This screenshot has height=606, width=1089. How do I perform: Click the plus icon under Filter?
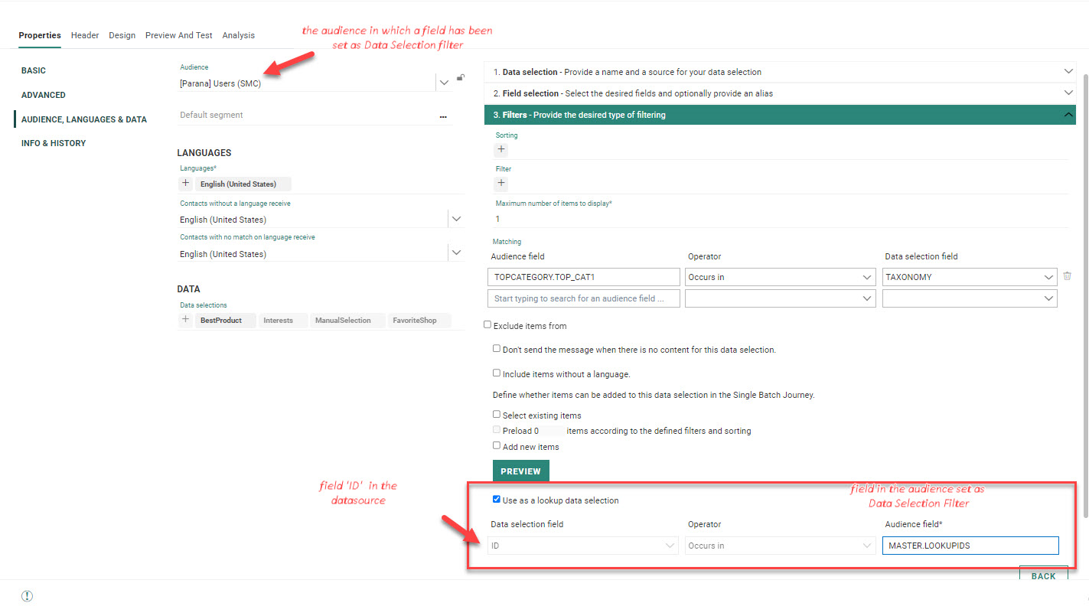click(x=501, y=184)
